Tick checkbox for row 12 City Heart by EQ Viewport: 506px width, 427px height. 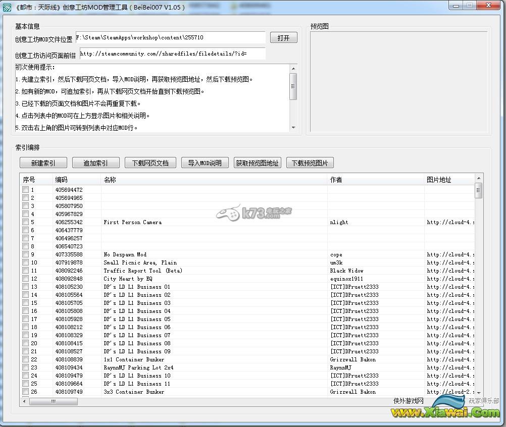click(x=25, y=278)
